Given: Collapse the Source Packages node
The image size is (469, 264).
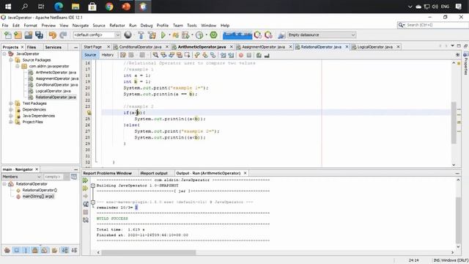Looking at the screenshot, I should pyautogui.click(x=11, y=60).
